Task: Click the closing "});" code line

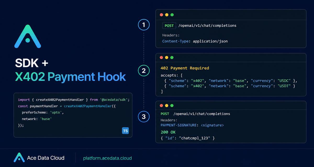Action: coord(21,125)
